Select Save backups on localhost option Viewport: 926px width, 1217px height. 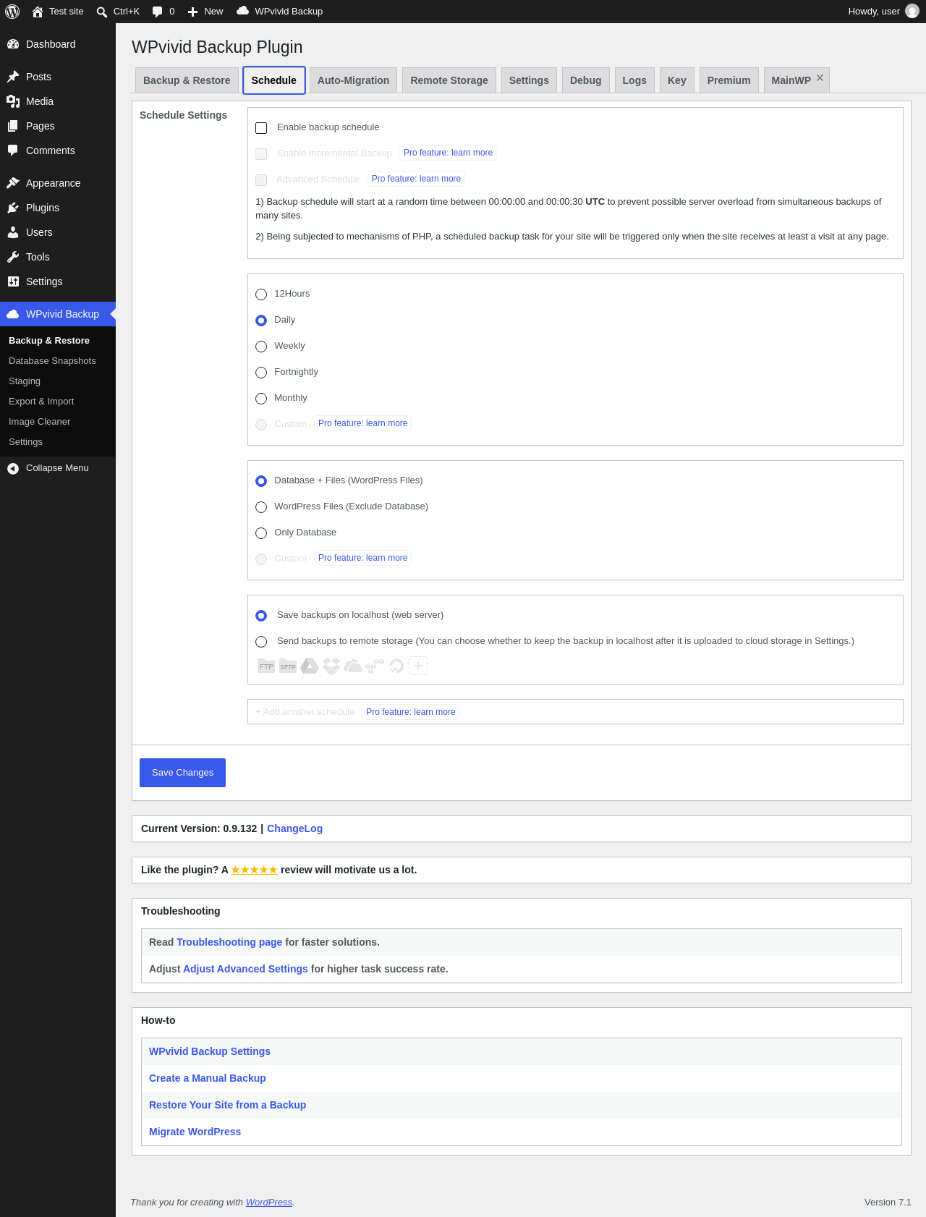261,616
